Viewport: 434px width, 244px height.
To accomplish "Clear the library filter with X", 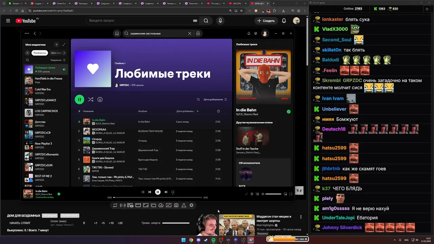I will tap(27, 53).
